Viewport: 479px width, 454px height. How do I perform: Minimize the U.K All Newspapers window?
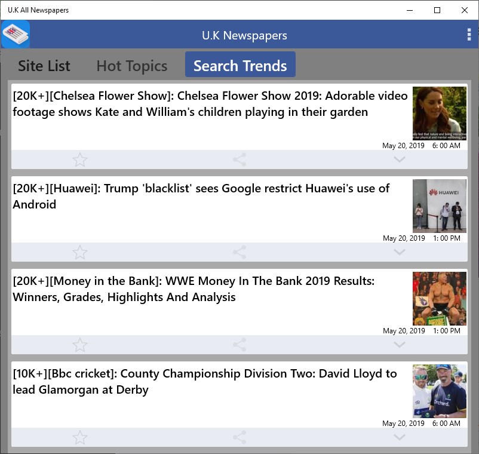[410, 10]
